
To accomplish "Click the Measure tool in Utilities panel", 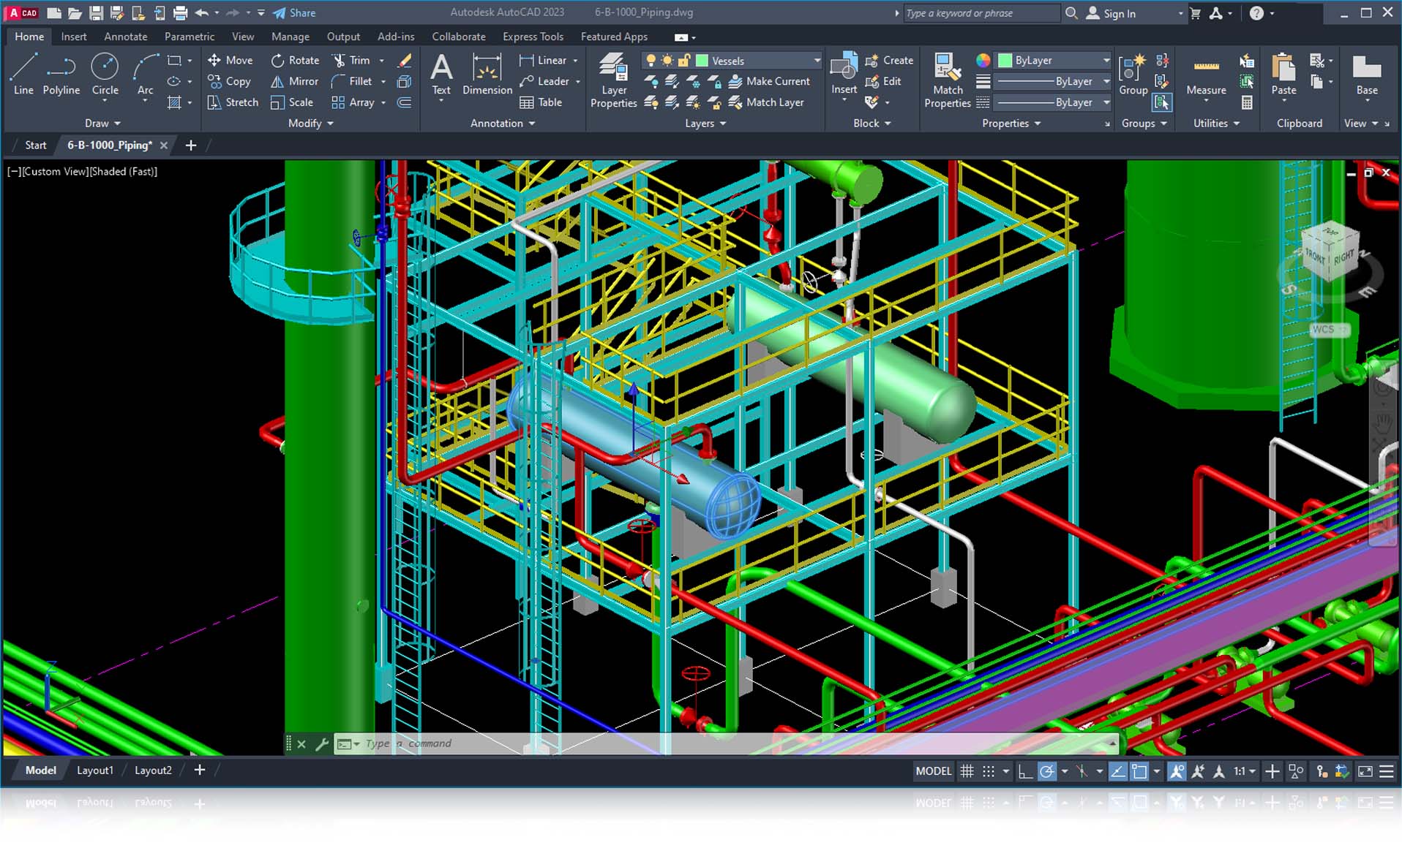I will 1205,77.
